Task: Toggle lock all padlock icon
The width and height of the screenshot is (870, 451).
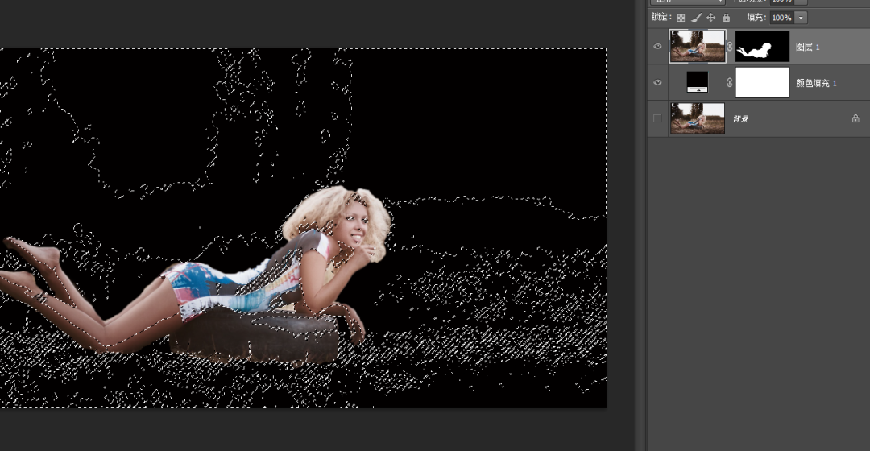Action: coord(727,18)
